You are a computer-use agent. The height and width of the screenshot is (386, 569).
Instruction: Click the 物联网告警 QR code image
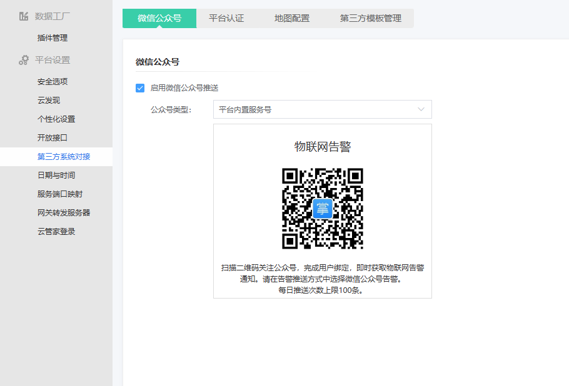(x=323, y=209)
